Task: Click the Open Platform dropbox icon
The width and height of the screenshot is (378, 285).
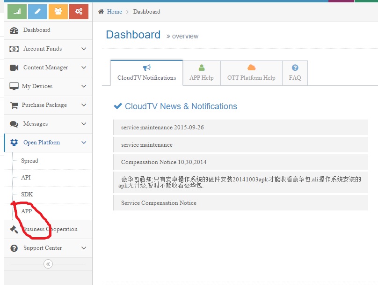Action: tap(14, 142)
